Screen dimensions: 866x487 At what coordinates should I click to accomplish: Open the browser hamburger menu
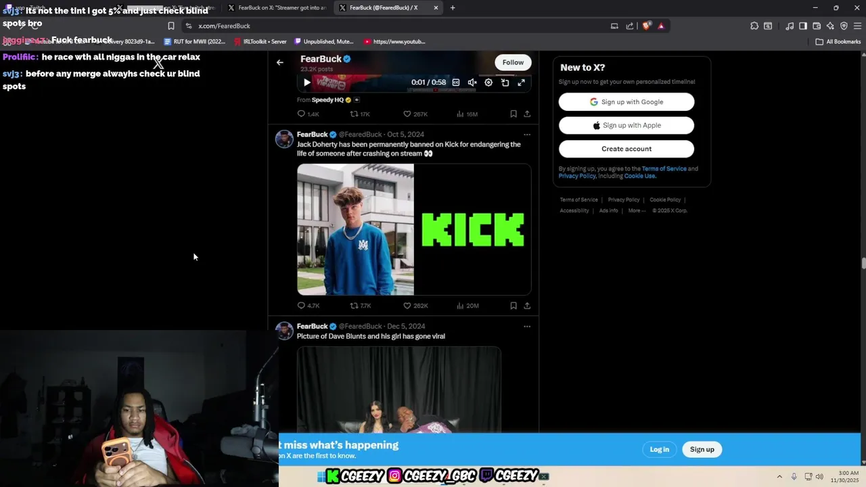click(x=857, y=26)
